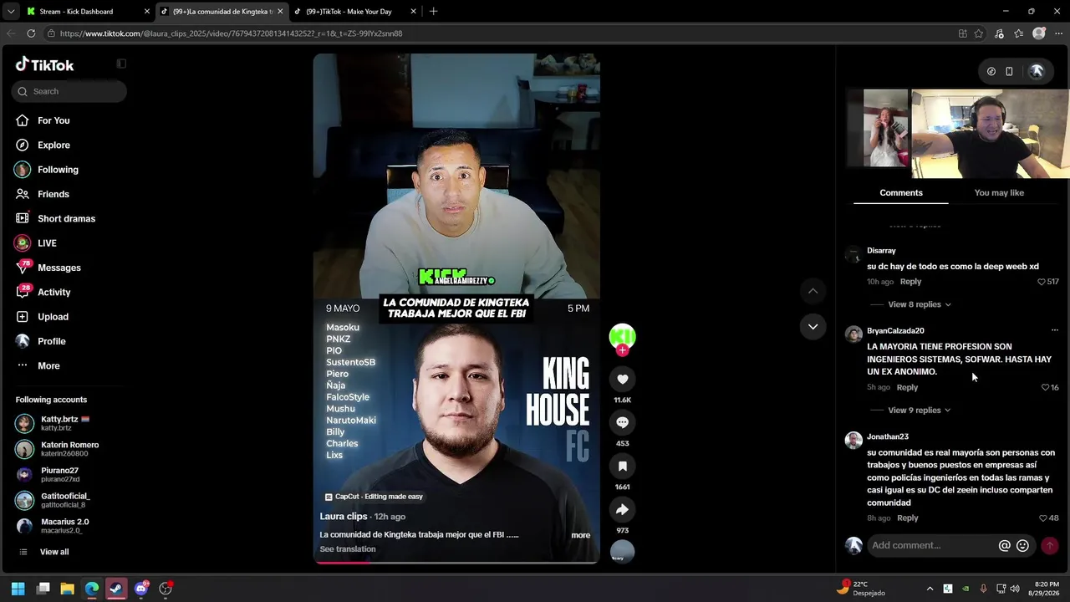Image resolution: width=1070 pixels, height=602 pixels.
Task: Open the spinning sound disc
Action: (x=622, y=552)
